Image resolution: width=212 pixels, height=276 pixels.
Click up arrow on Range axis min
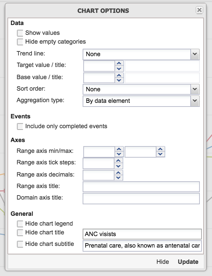[x=119, y=149]
